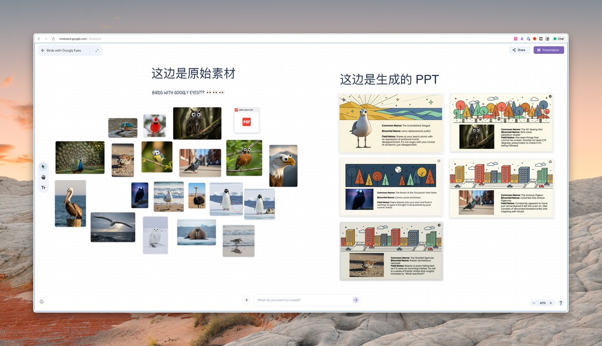Viewport: 602px width, 346px height.
Task: Switch to the hand pan tool
Action: pos(43,176)
